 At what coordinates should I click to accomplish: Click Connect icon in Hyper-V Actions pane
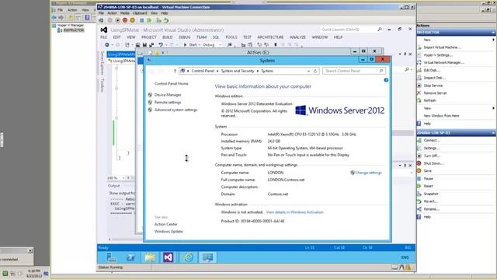[x=419, y=140]
